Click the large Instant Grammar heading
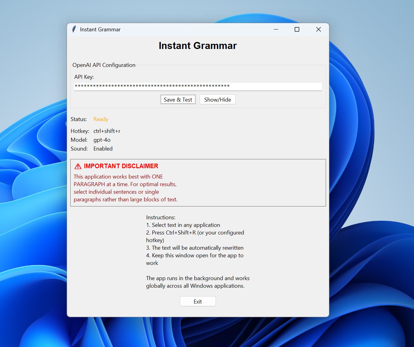Screen dimensions: 414x347 198,45
